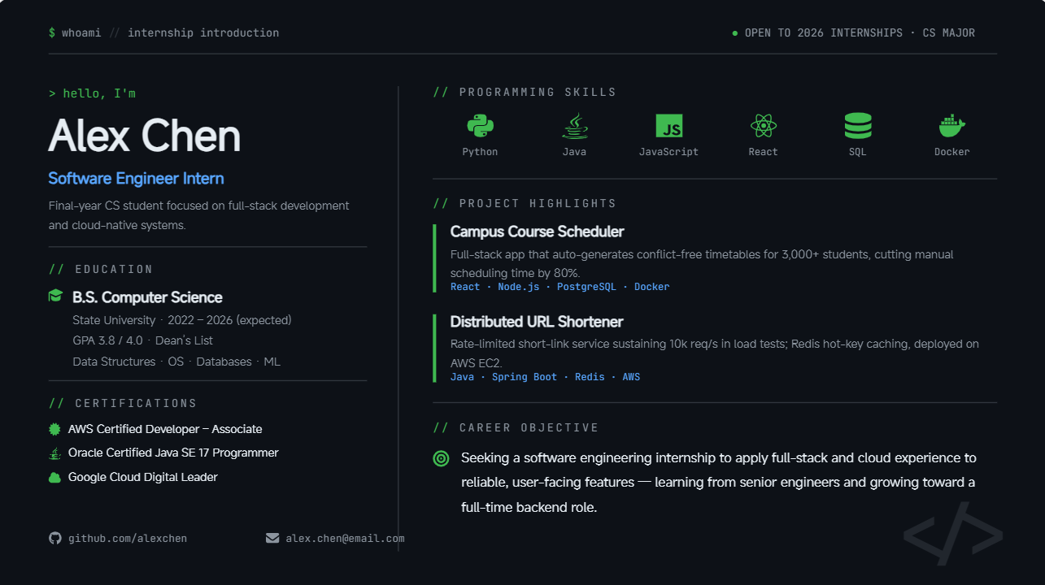
Task: Click the envelope email icon
Action: pyautogui.click(x=272, y=538)
